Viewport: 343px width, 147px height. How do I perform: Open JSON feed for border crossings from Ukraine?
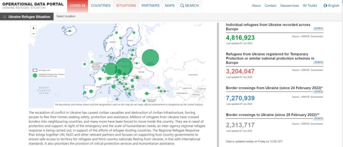318,91
